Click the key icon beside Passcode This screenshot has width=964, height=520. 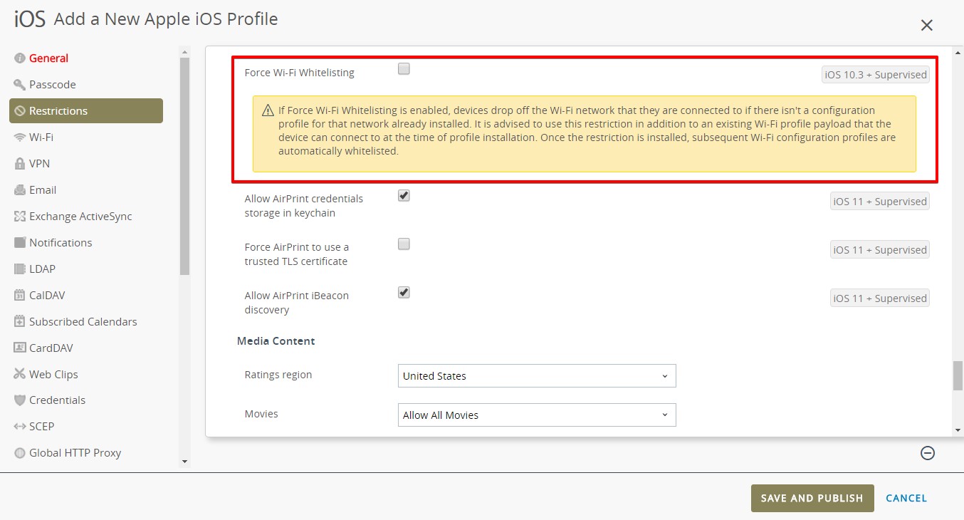20,85
